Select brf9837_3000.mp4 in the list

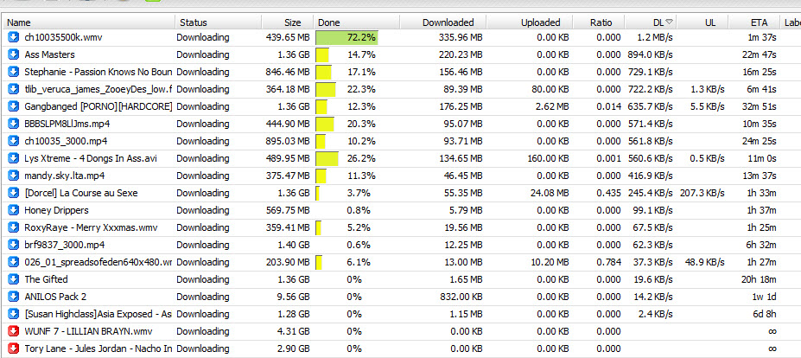pyautogui.click(x=64, y=245)
